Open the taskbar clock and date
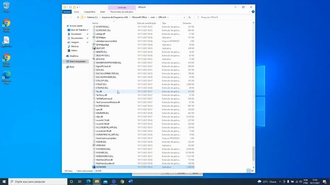The height and width of the screenshot is (185, 330). point(315,181)
